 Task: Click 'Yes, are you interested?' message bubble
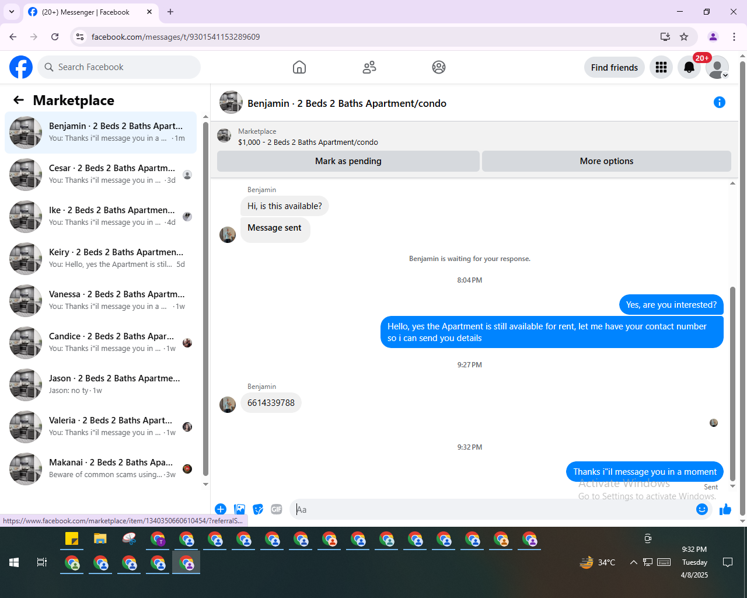click(671, 305)
